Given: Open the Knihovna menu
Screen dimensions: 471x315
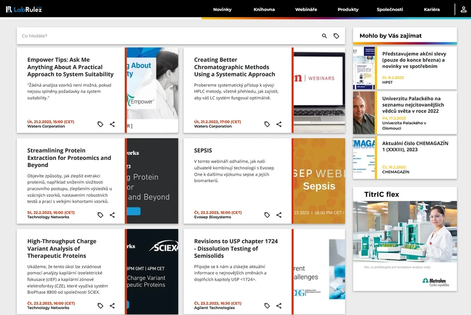Looking at the screenshot, I should pyautogui.click(x=264, y=9).
